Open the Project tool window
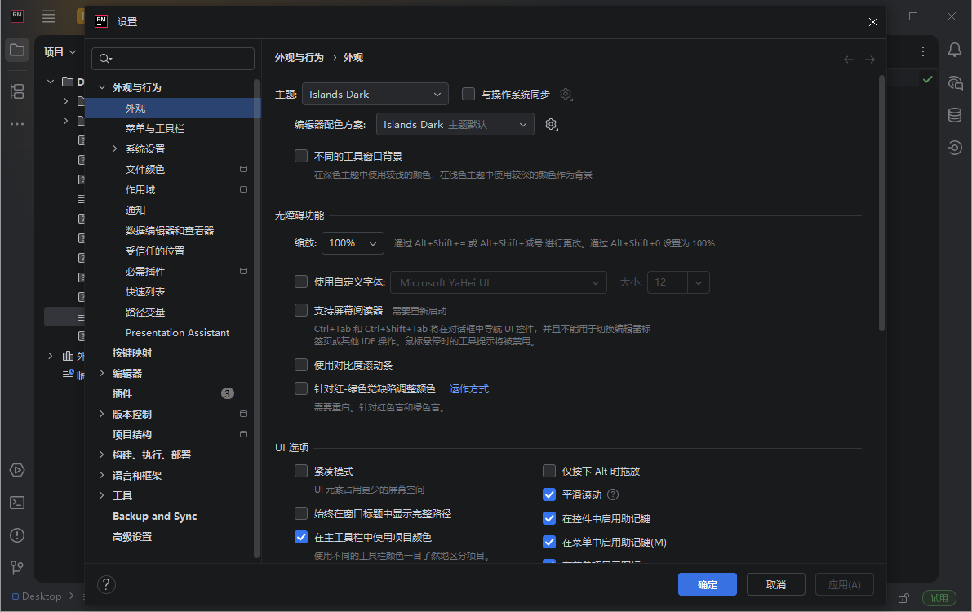Image resolution: width=972 pixels, height=612 pixels. (x=17, y=50)
